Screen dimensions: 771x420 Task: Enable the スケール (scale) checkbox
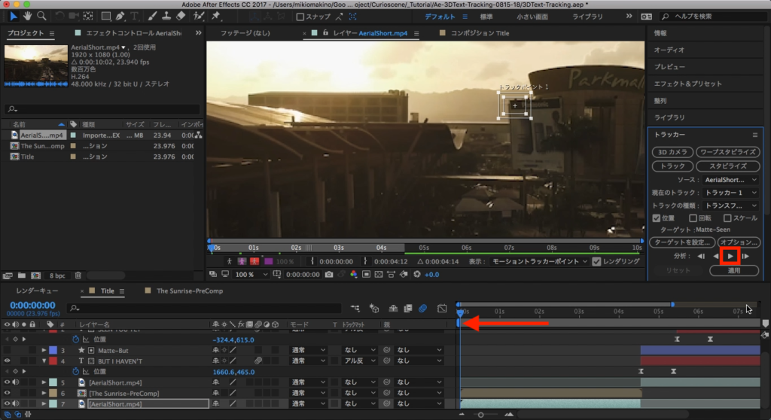727,218
